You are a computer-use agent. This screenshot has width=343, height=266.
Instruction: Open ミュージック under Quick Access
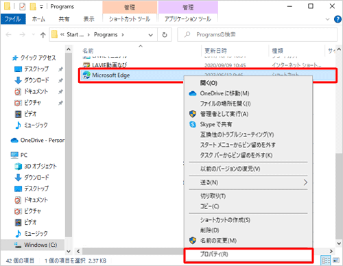click(x=32, y=125)
